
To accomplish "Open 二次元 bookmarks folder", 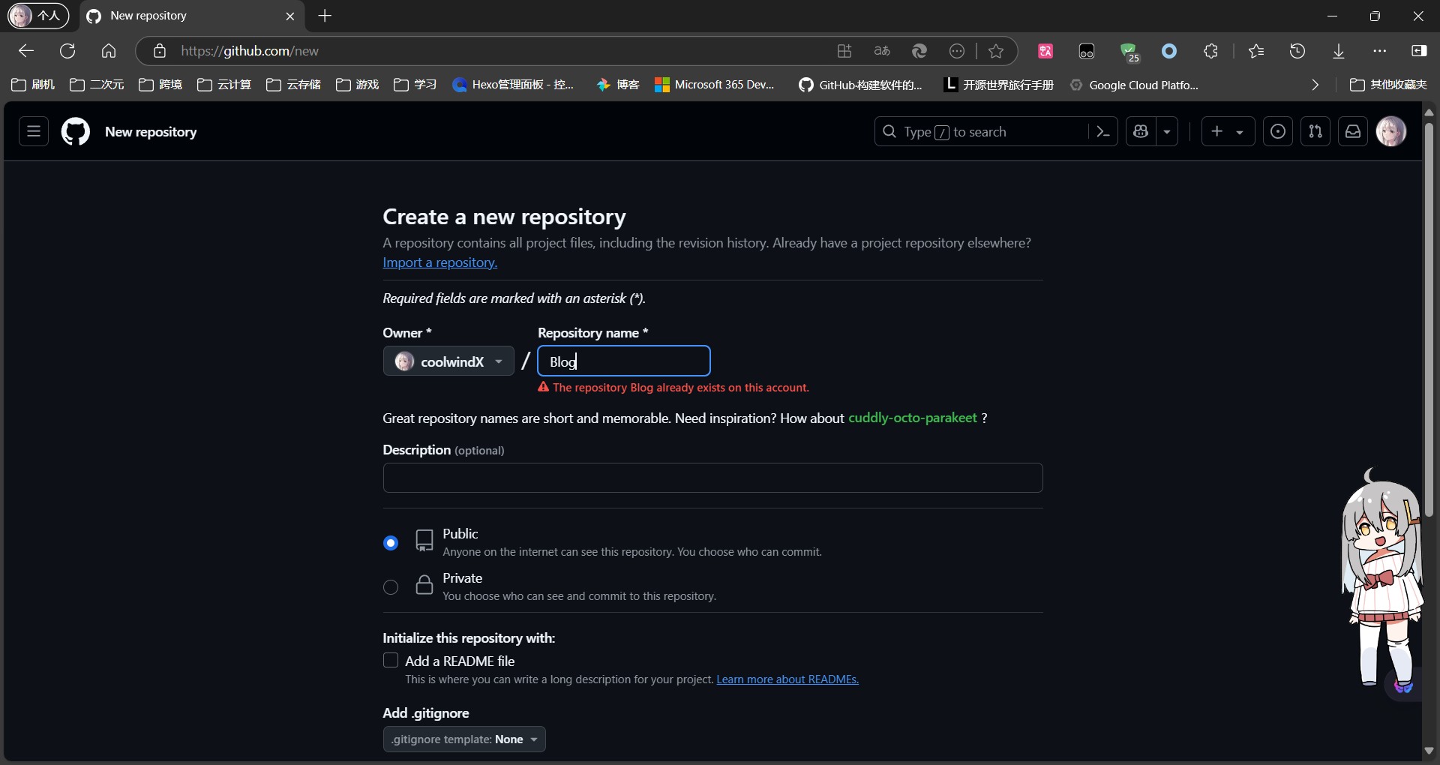I will pos(97,85).
